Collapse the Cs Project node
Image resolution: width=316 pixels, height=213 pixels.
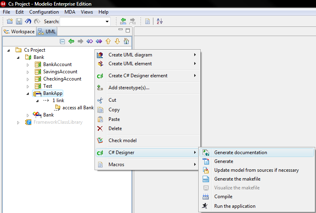tap(8, 50)
